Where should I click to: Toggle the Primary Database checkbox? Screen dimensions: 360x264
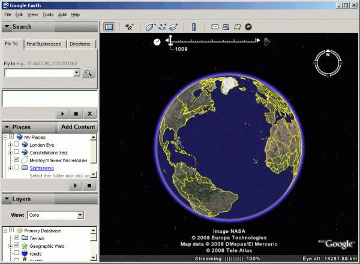(x=11, y=230)
